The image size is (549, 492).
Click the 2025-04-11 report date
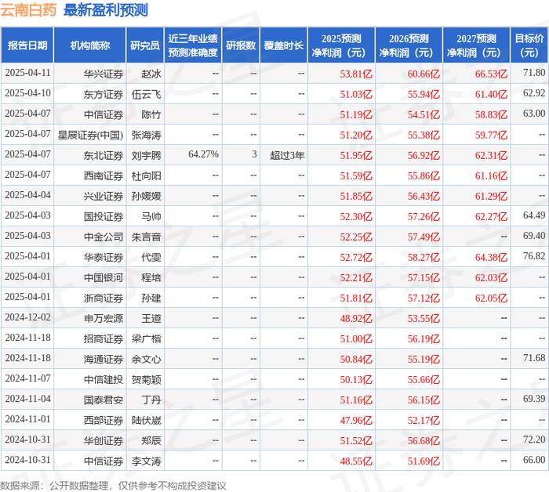[x=27, y=73]
